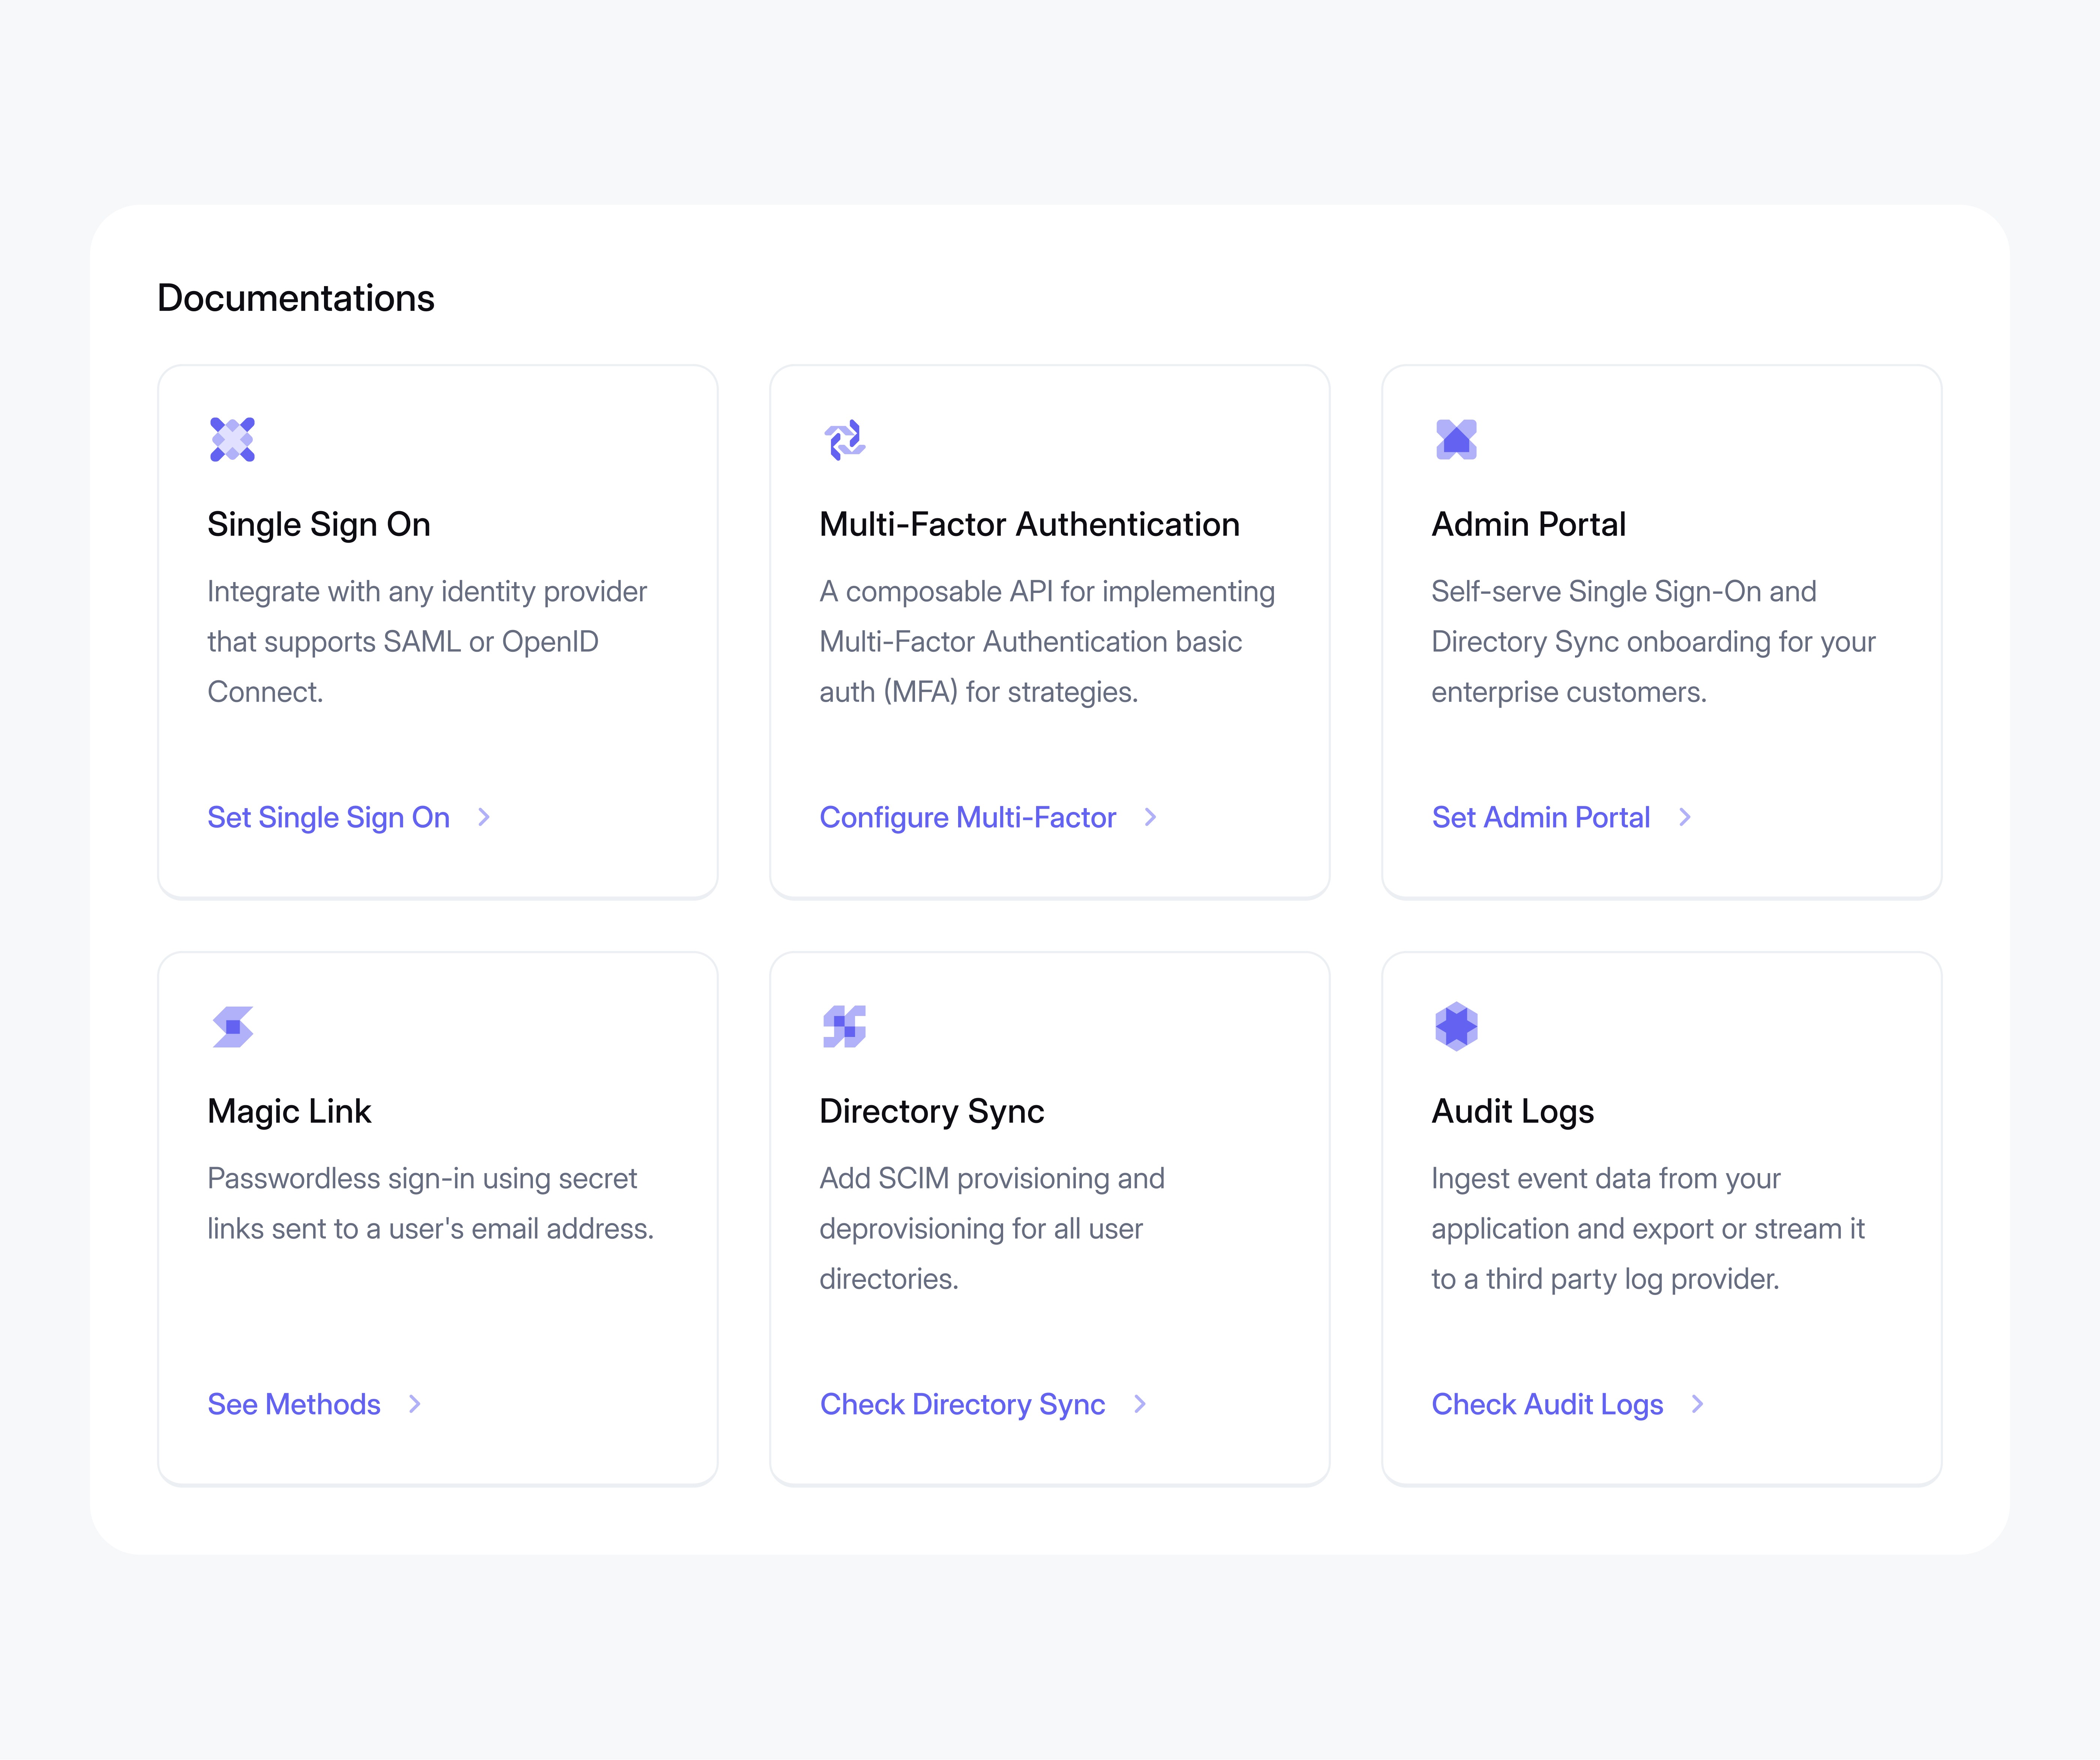
Task: Click the Admin Portal card icon
Action: 1456,439
